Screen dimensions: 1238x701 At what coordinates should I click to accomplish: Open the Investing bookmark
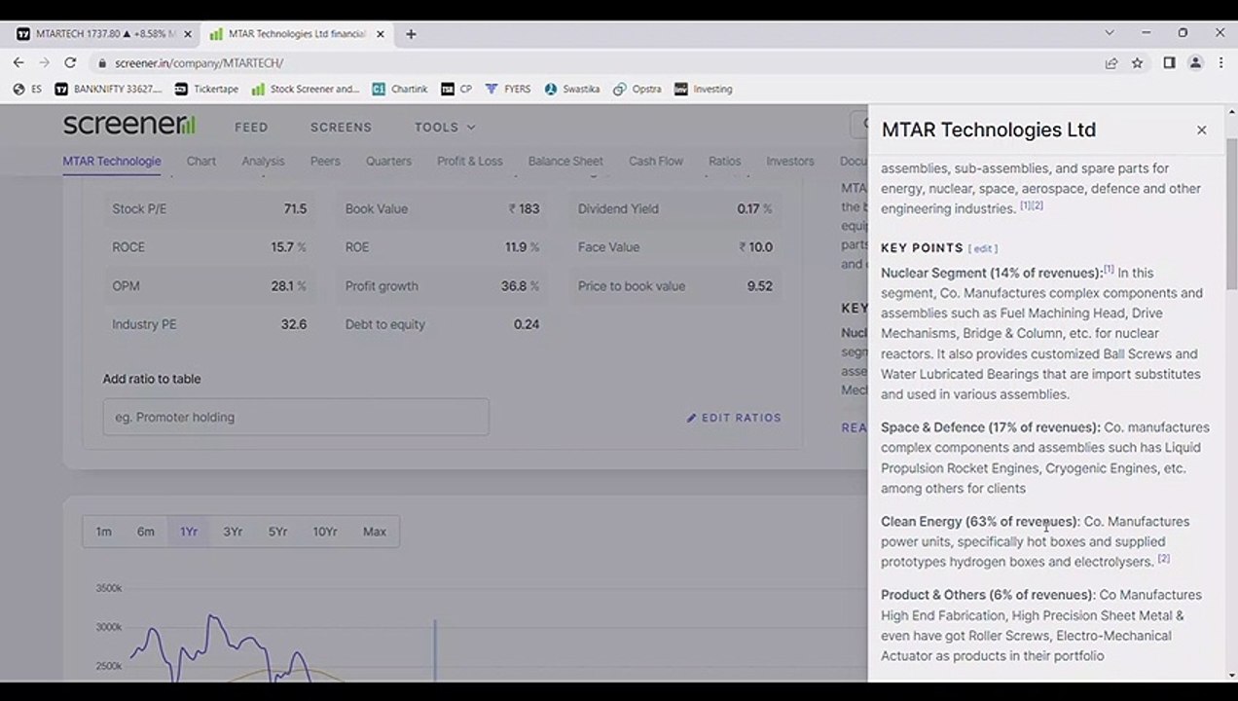click(x=704, y=89)
